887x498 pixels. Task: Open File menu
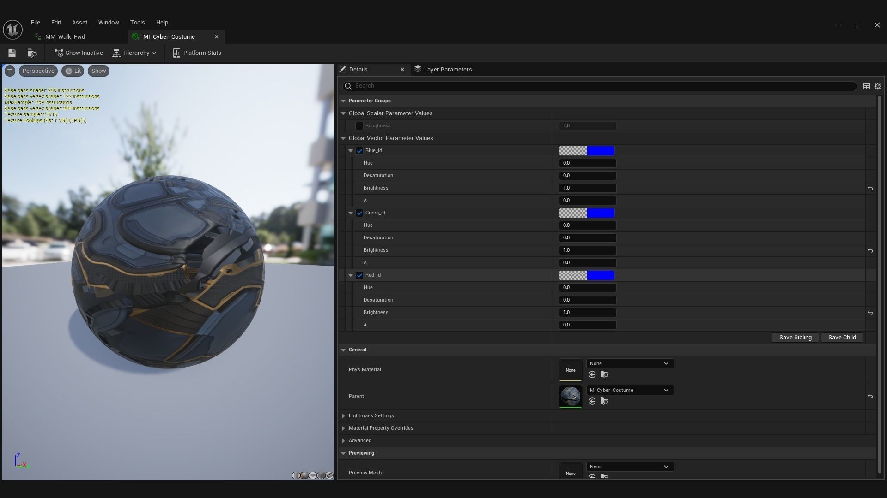(36, 22)
